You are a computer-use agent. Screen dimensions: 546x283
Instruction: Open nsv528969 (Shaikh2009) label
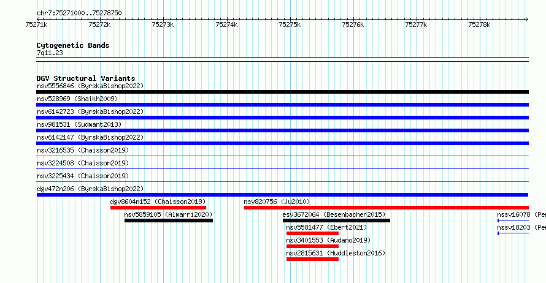[x=77, y=99]
